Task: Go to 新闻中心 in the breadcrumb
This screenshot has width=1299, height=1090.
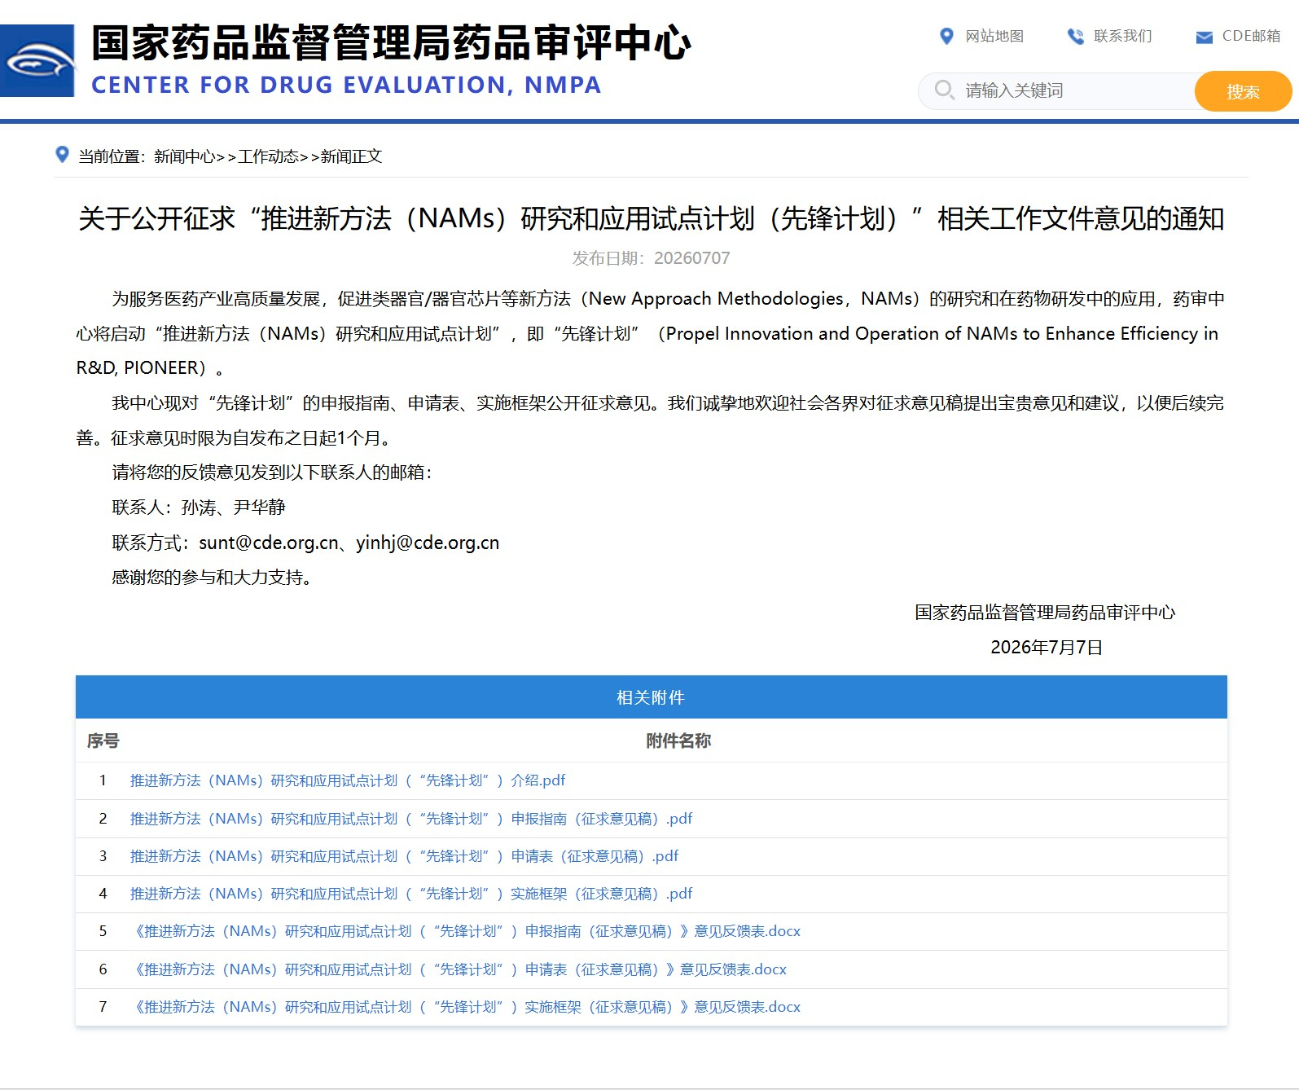Action: (x=184, y=156)
